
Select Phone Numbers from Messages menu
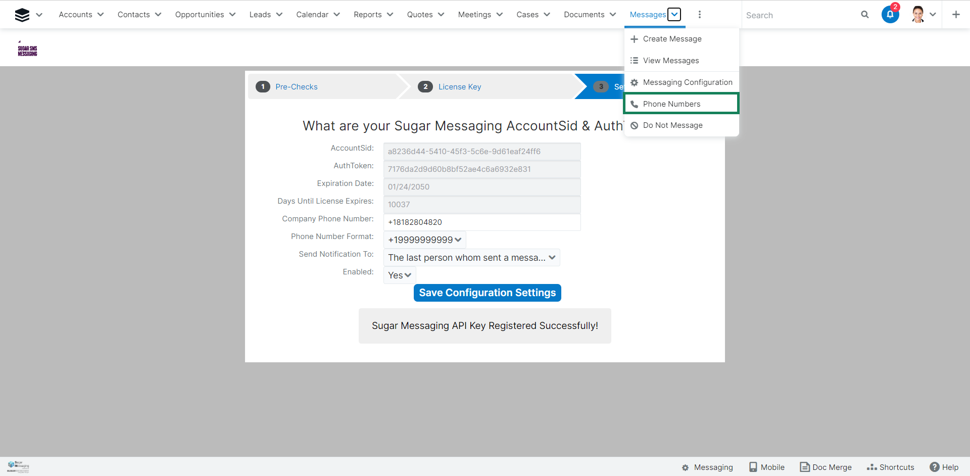click(x=671, y=104)
